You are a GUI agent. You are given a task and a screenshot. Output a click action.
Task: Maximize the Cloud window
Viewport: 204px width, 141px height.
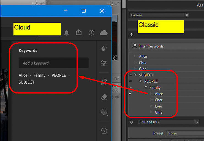[x=83, y=11]
